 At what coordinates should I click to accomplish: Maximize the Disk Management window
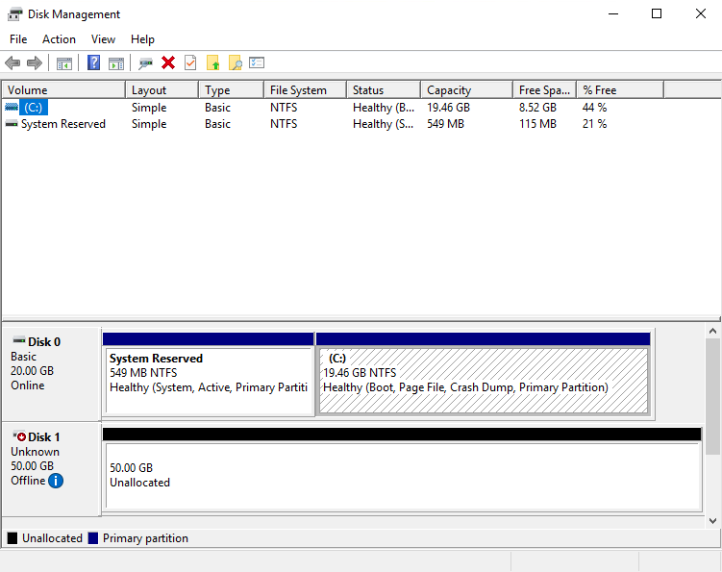point(657,13)
